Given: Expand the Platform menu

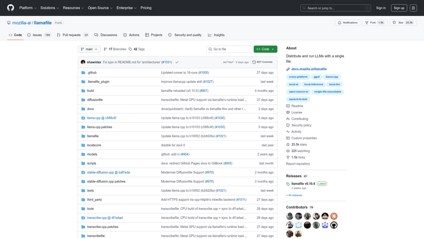Looking at the screenshot, I should (28, 8).
